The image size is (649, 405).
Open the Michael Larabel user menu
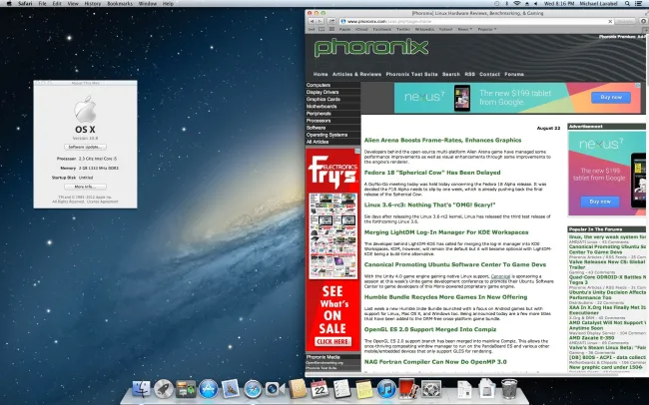(598, 3)
